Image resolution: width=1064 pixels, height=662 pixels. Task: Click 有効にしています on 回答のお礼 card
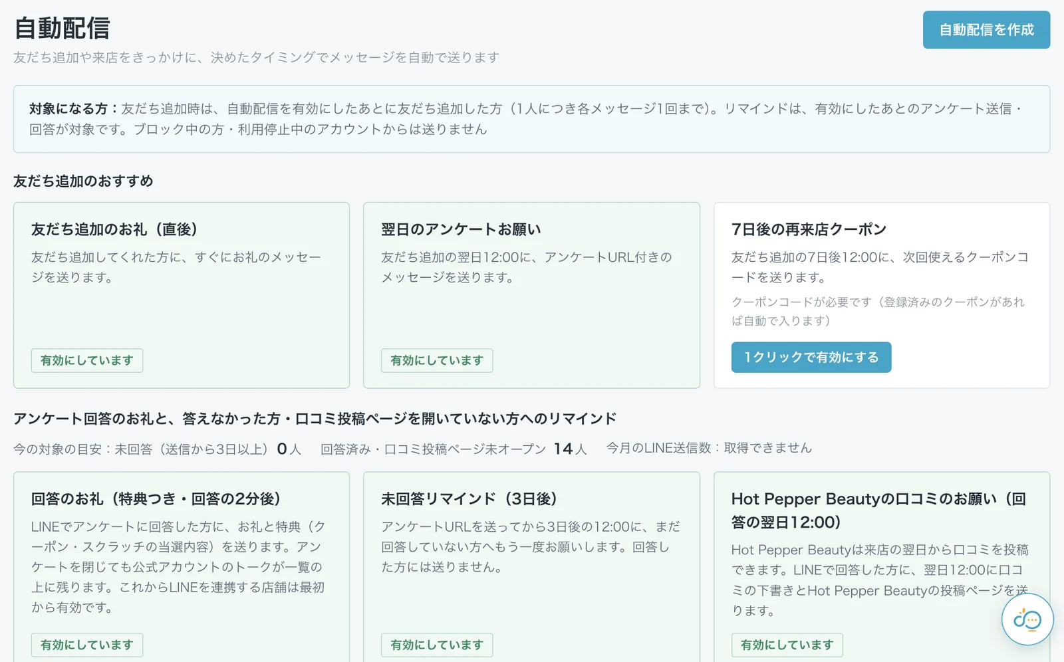[x=87, y=645]
